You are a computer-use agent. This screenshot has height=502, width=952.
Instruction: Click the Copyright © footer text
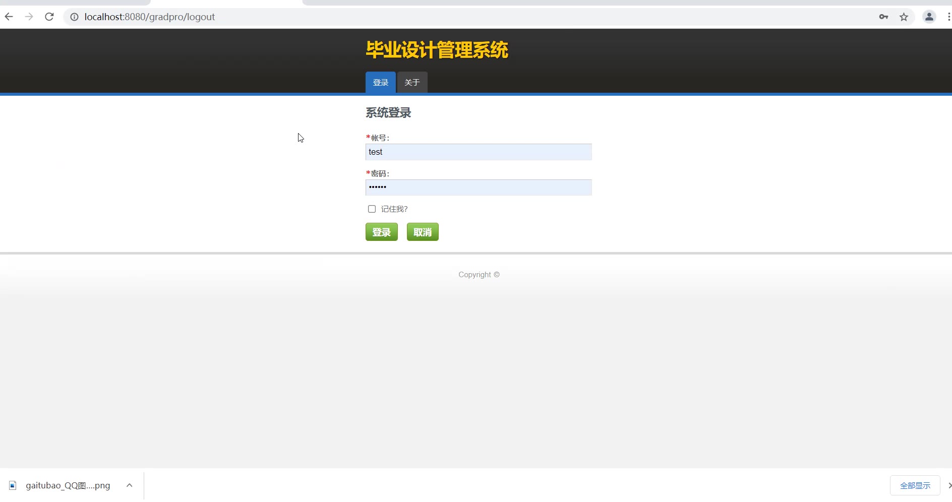(479, 275)
